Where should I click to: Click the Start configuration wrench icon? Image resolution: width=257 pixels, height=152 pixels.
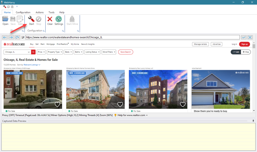(31, 19)
